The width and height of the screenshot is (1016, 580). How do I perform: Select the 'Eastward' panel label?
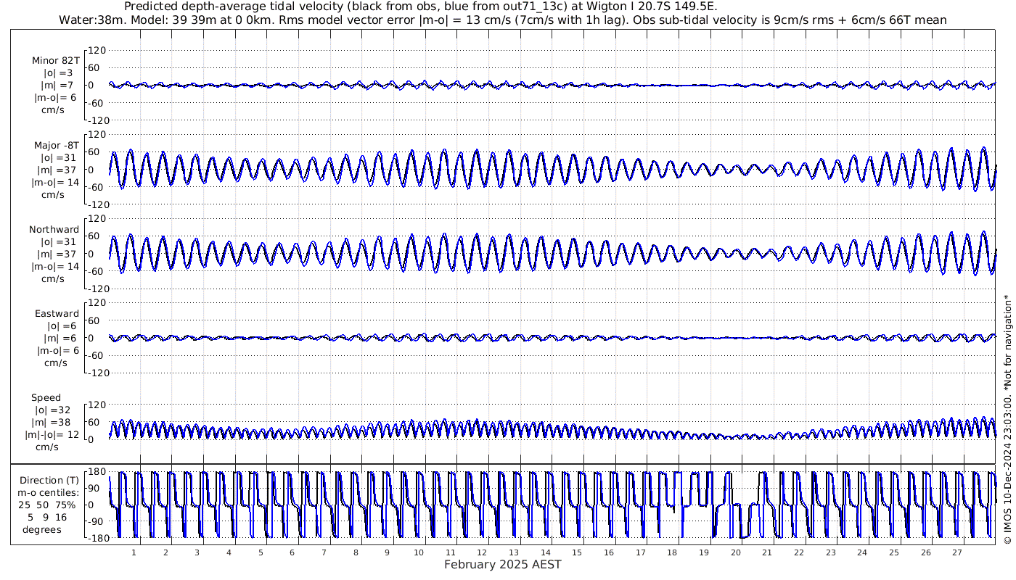click(x=57, y=313)
